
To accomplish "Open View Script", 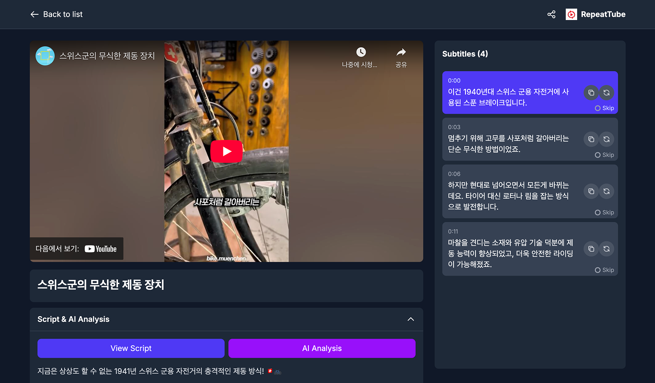I will [x=131, y=348].
